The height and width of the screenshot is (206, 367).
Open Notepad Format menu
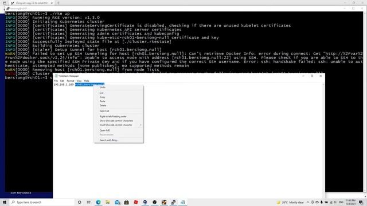[70, 81]
